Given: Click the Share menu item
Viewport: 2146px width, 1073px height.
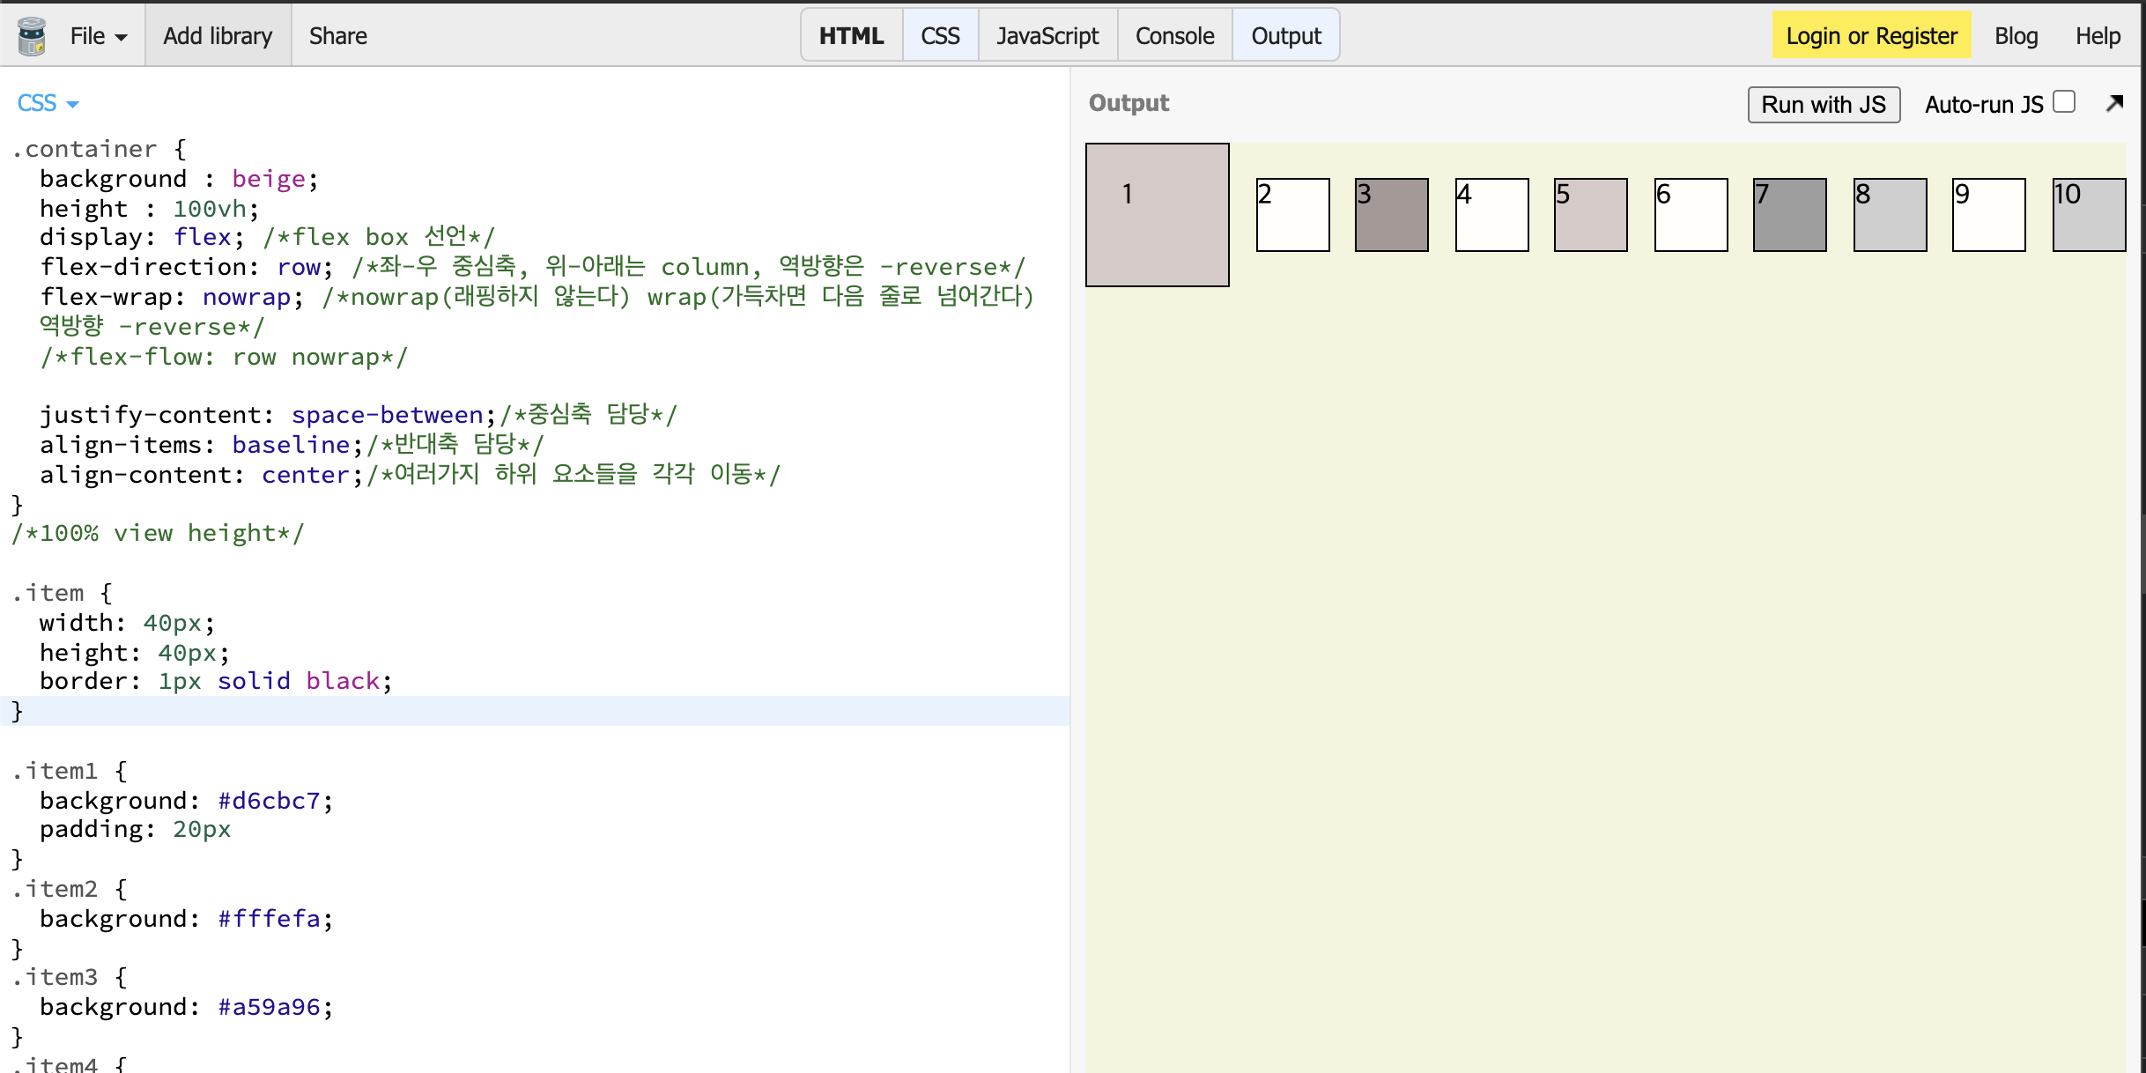Looking at the screenshot, I should pos(337,36).
